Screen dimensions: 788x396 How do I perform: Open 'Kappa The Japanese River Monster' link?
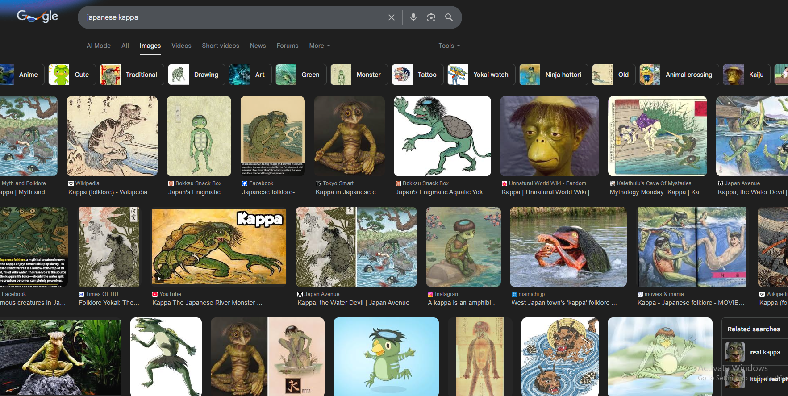pos(208,303)
